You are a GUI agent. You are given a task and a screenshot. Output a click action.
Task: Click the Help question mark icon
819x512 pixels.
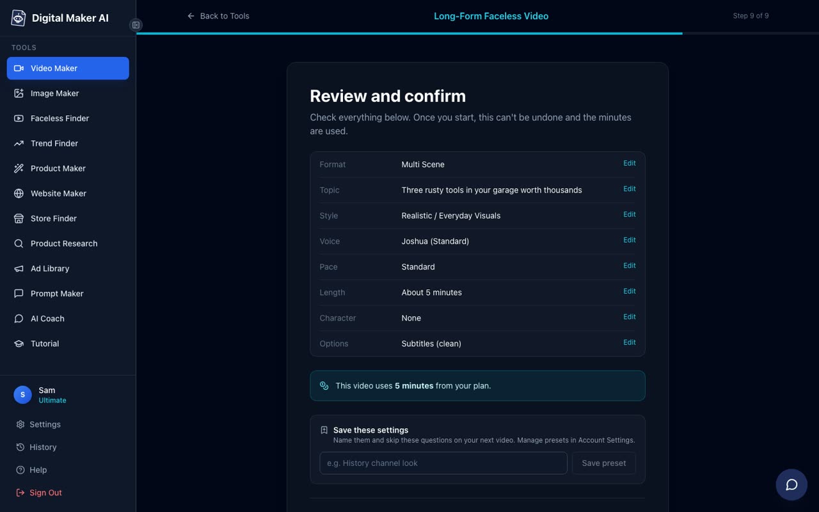tap(20, 470)
